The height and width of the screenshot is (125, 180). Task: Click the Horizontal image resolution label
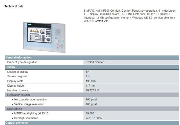pyautogui.click(x=30, y=99)
